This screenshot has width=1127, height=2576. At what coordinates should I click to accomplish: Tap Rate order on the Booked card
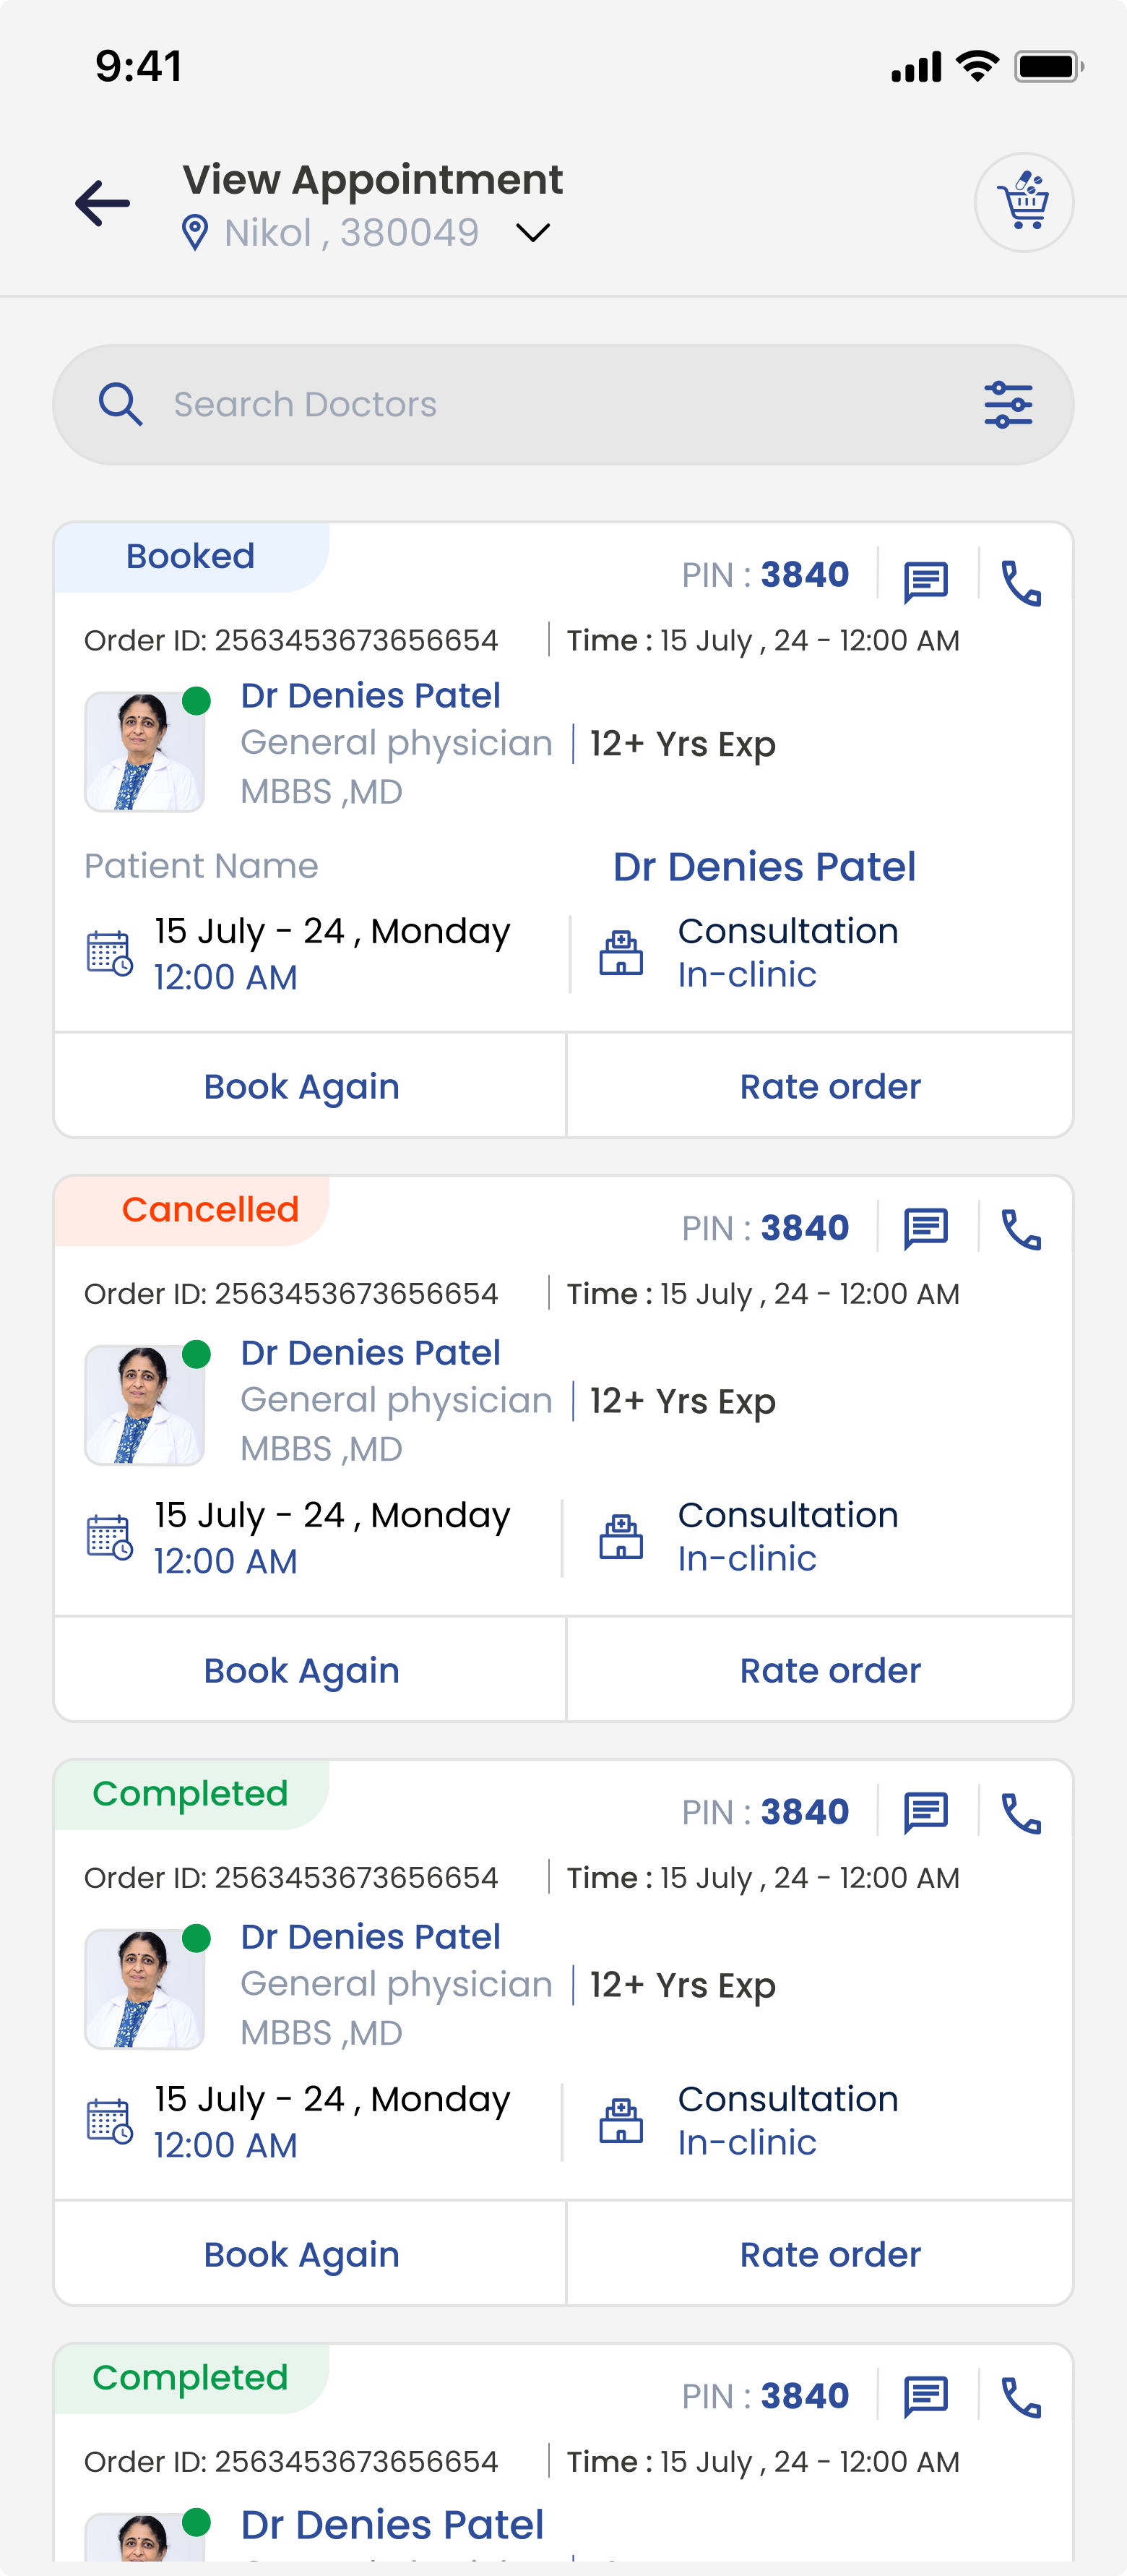[830, 1086]
